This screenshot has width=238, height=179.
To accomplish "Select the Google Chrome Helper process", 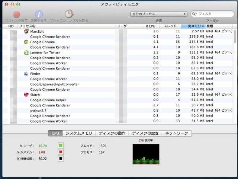I will (x=48, y=100).
